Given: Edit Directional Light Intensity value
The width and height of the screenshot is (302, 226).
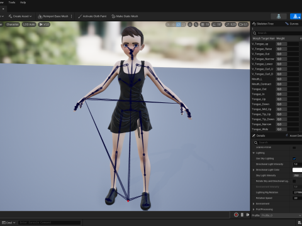Looking at the screenshot, I should coord(297,164).
